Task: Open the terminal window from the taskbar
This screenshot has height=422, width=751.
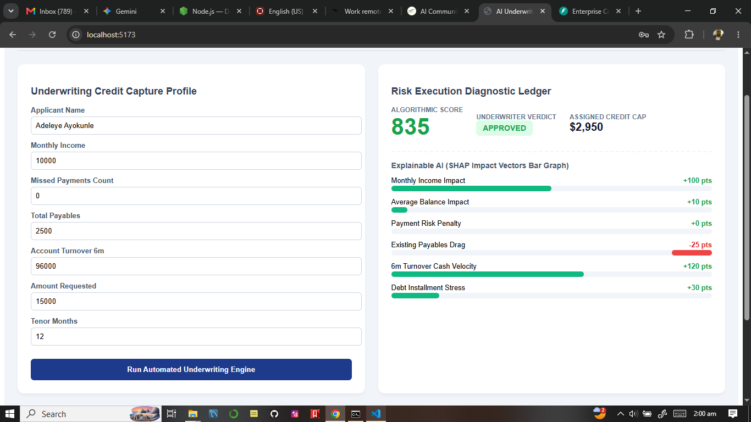Action: pyautogui.click(x=356, y=414)
